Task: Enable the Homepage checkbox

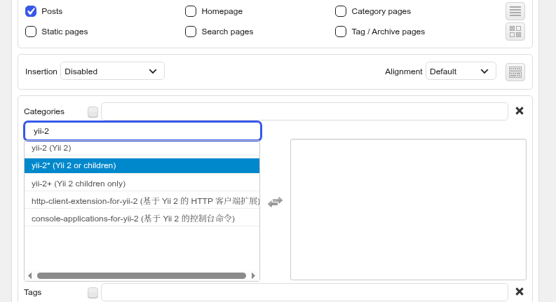Action: click(x=191, y=11)
